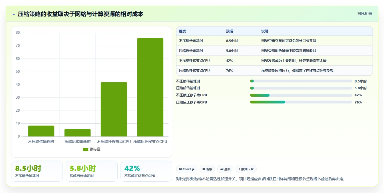Click the 42% value in the table
The image size is (384, 193).
point(229,61)
